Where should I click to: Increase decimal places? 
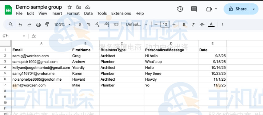[107, 25]
